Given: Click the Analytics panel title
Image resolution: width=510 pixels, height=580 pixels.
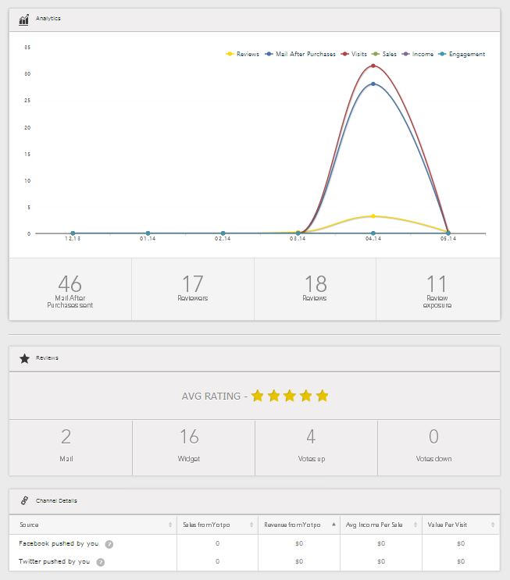Looking at the screenshot, I should [x=48, y=18].
